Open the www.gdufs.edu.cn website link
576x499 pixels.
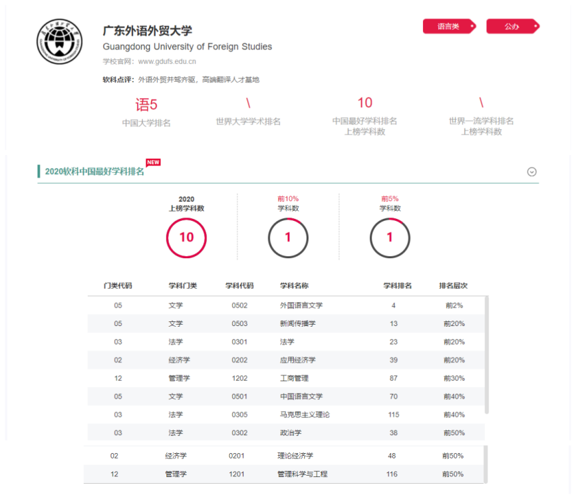tap(167, 61)
